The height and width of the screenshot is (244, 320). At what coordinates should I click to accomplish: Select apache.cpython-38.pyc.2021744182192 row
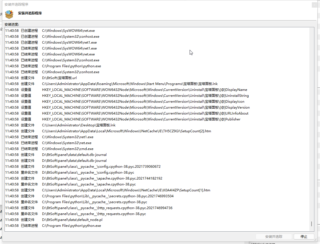click(157, 178)
